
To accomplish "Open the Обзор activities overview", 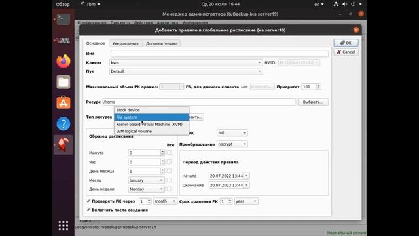I will tap(63, 4).
